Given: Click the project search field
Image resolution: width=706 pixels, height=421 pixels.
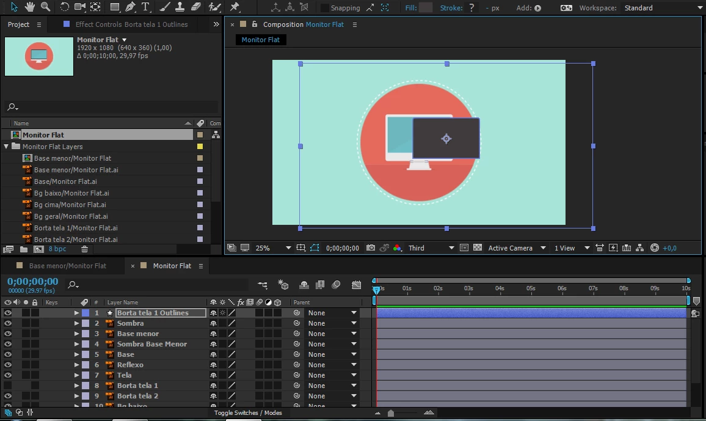Looking at the screenshot, I should tap(111, 106).
